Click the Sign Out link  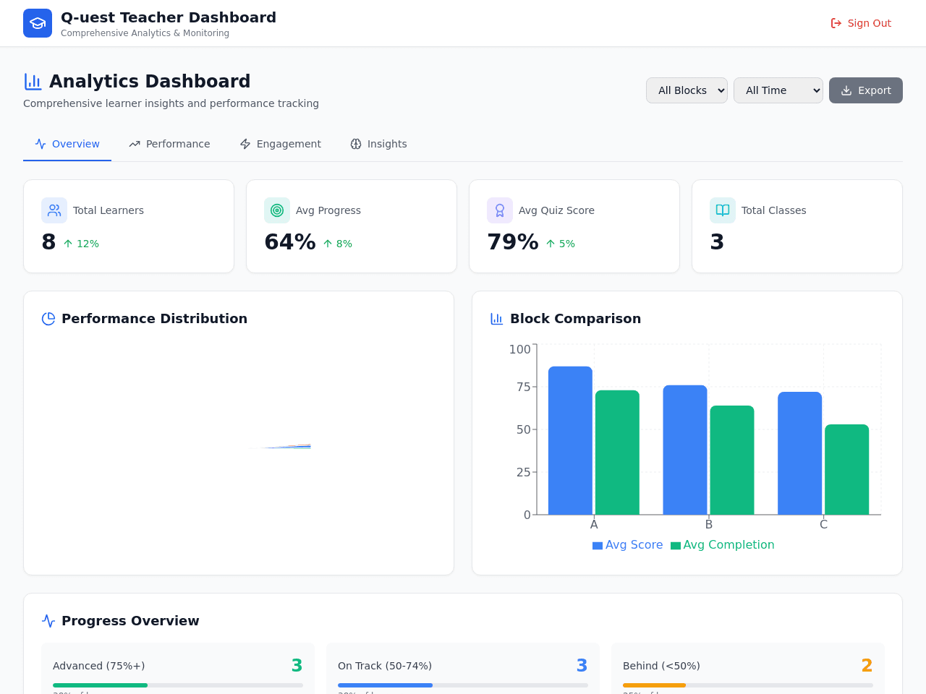pos(861,23)
